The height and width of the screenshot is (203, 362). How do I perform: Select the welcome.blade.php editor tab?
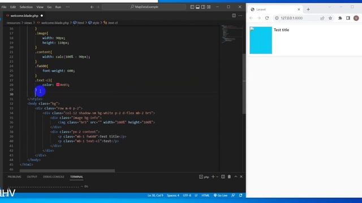(24, 16)
